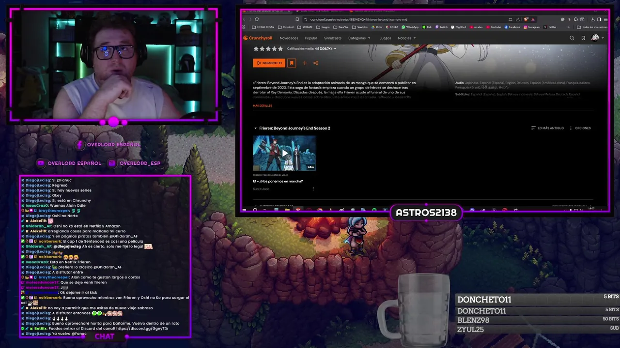Screen dimensions: 620x348
Task: Open the Kick bookmark
Action: [427, 27]
